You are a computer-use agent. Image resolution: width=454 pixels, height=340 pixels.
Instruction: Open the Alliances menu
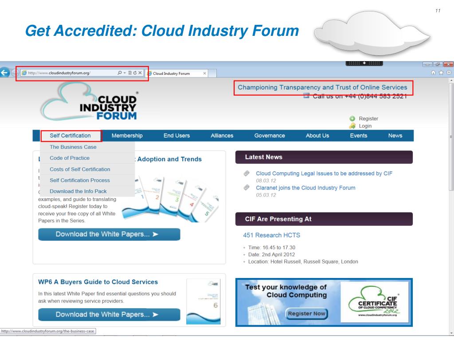click(222, 135)
